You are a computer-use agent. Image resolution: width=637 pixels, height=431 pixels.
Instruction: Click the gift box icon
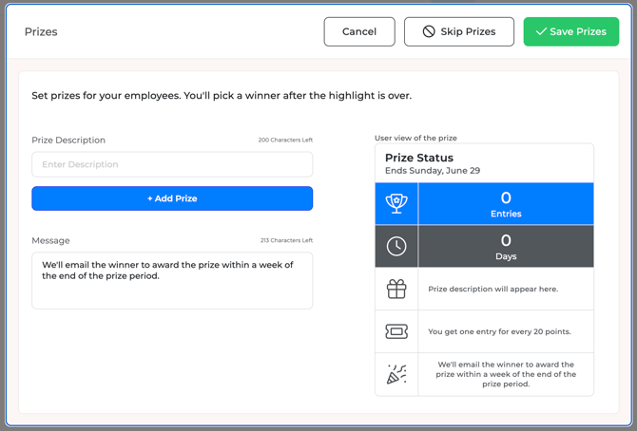tap(396, 289)
